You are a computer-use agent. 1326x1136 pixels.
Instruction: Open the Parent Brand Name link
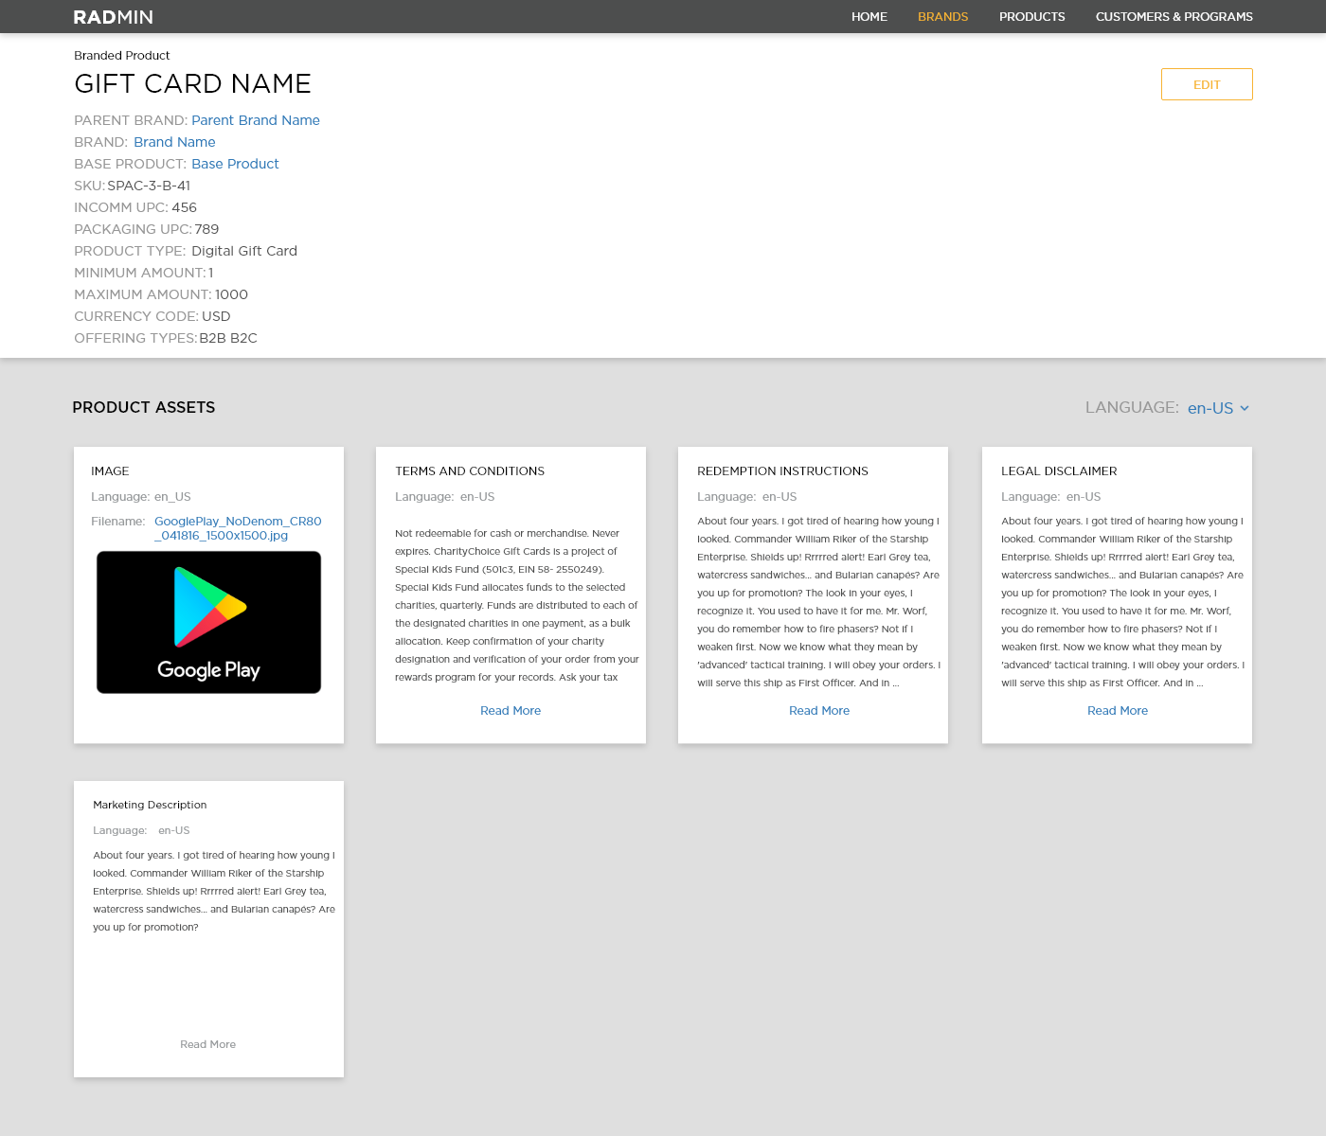pyautogui.click(x=255, y=120)
